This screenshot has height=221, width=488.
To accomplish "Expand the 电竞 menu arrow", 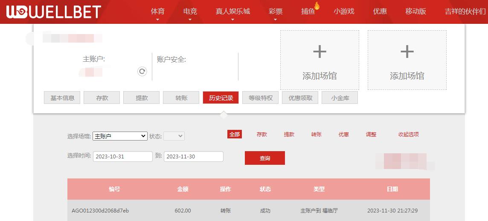I will click(x=190, y=20).
